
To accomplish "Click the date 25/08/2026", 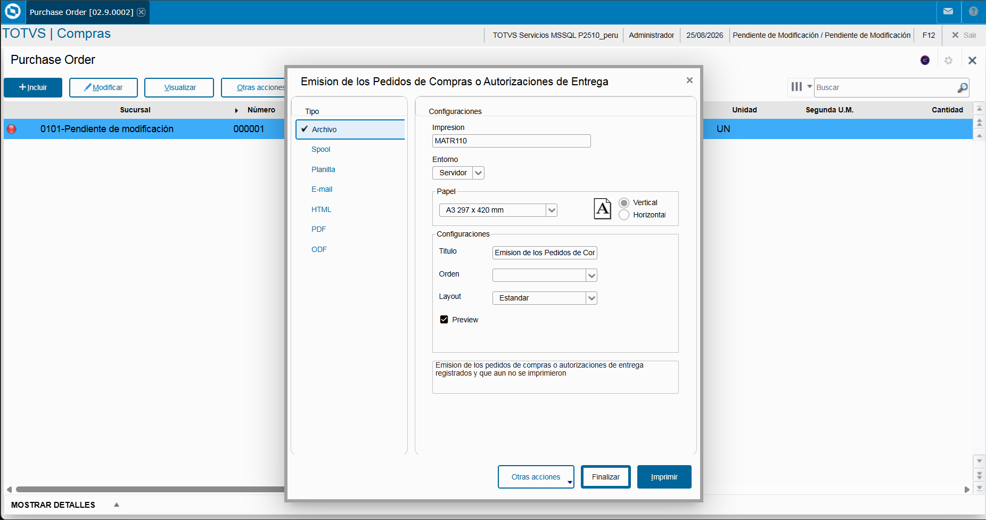I will (x=704, y=35).
